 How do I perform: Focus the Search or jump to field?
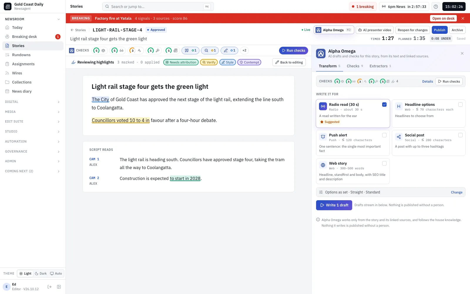(158, 6)
